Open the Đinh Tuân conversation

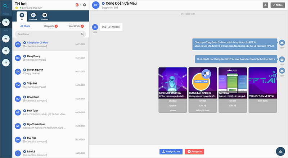point(50,112)
